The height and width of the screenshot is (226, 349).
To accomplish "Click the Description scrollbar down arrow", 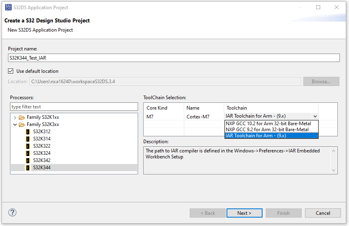I will pos(333,170).
